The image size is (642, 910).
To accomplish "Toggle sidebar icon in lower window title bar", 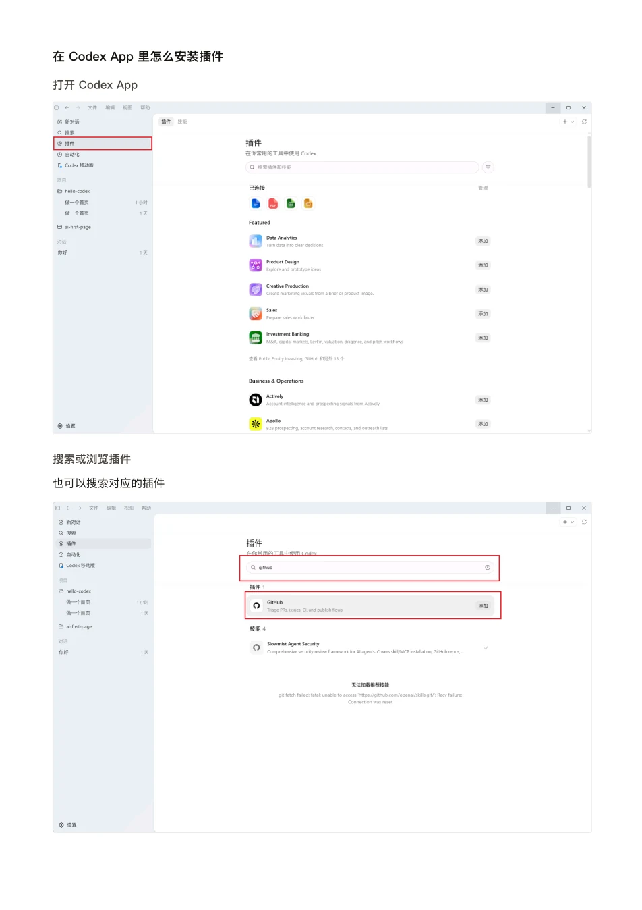I will click(58, 508).
